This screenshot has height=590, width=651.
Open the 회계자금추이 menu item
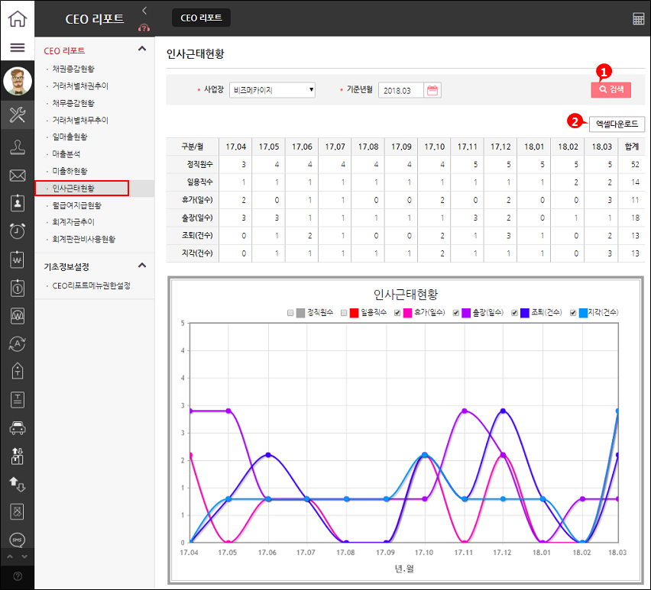[73, 222]
